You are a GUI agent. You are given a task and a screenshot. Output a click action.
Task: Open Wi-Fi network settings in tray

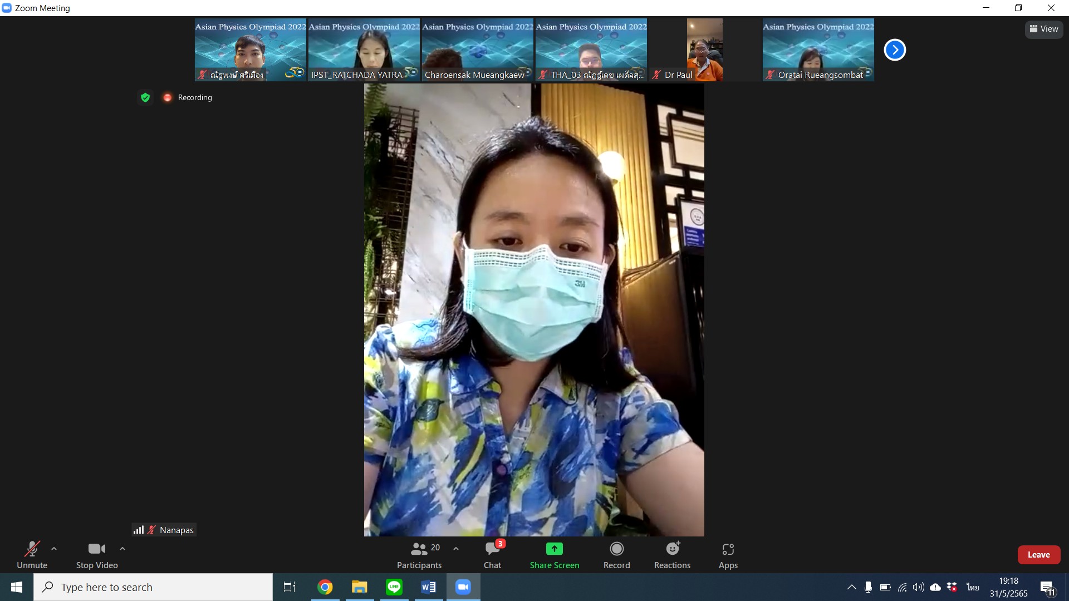click(x=902, y=587)
